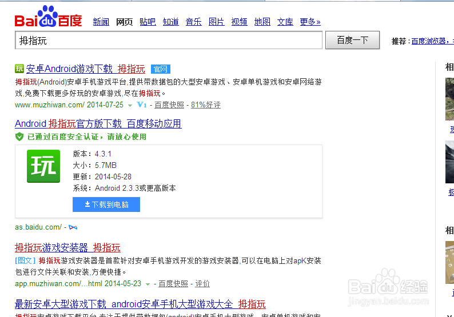This screenshot has height=317, width=454.
Task: Click the blue bowtie icon after as.baidu.com
Action: (73, 228)
